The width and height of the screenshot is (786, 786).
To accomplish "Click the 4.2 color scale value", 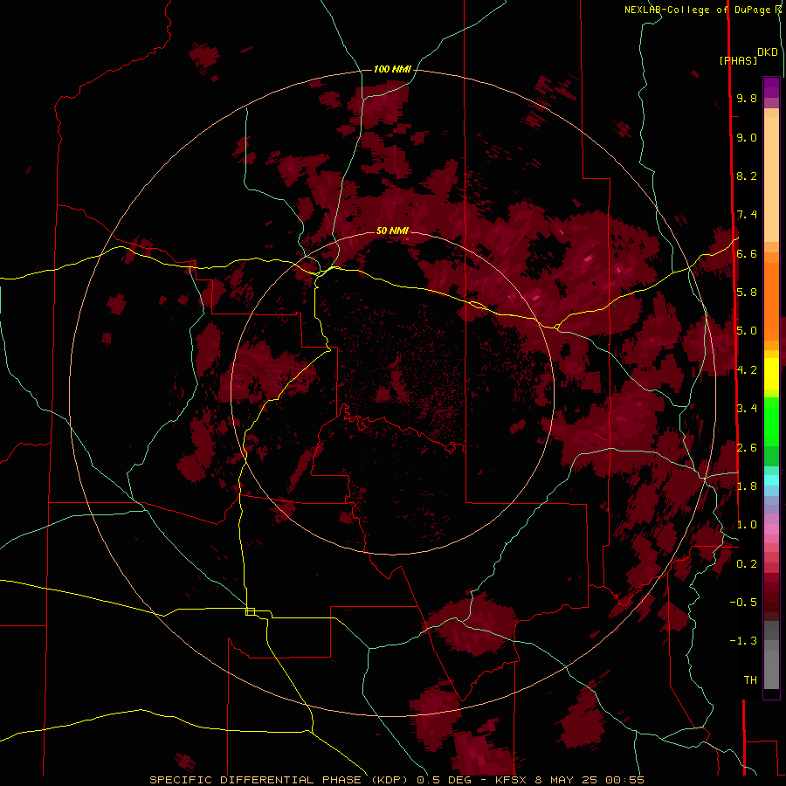I will [x=747, y=370].
